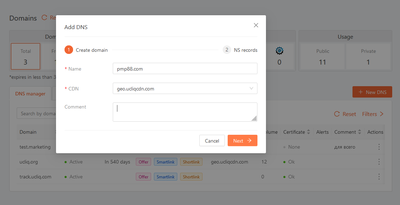Click the Reset link
This screenshot has height=205, width=400.
tap(345, 114)
